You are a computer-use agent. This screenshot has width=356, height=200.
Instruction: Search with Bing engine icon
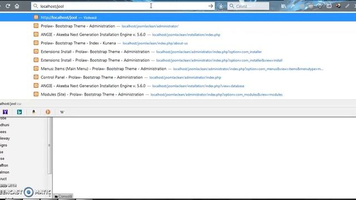point(19,112)
